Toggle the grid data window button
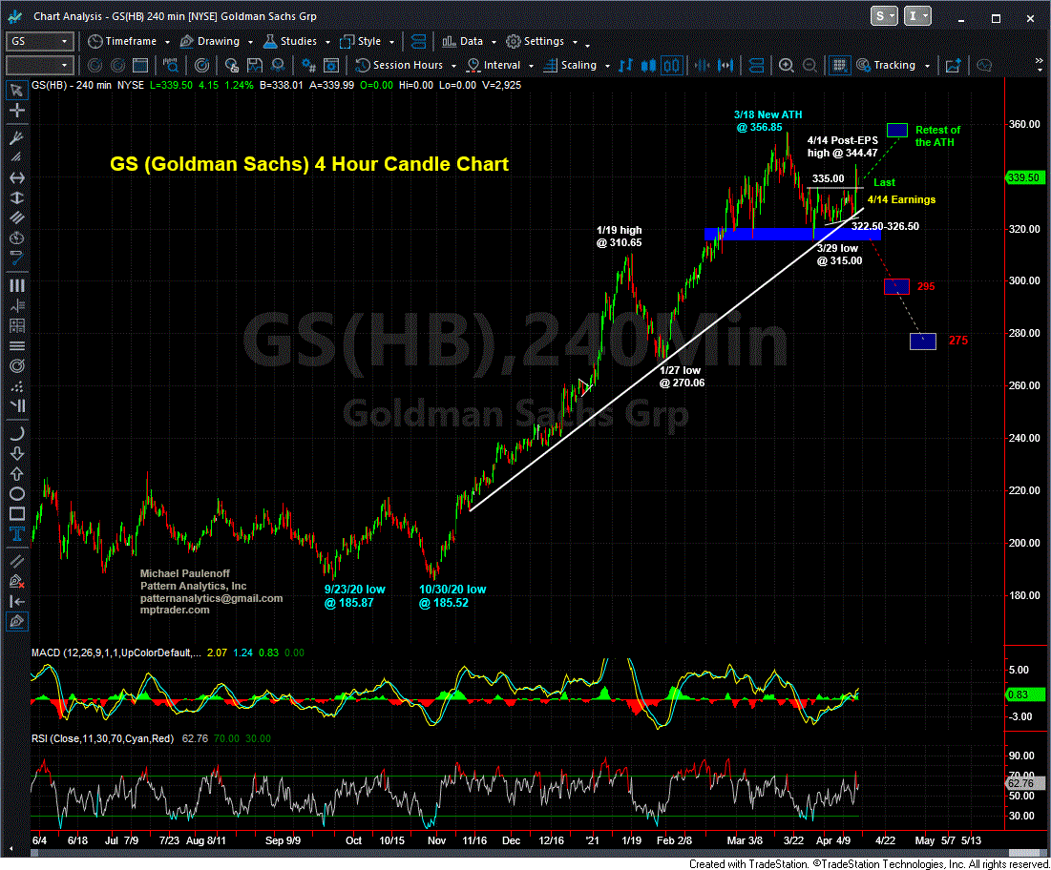Screen dimensions: 1051x870 pyautogui.click(x=838, y=66)
